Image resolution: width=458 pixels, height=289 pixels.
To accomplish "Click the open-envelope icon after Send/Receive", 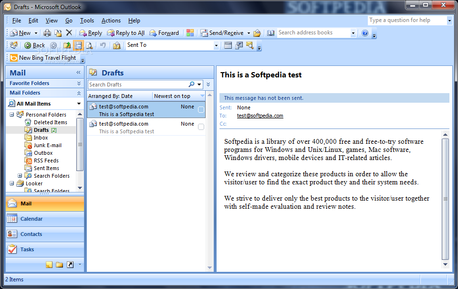I will click(x=257, y=33).
